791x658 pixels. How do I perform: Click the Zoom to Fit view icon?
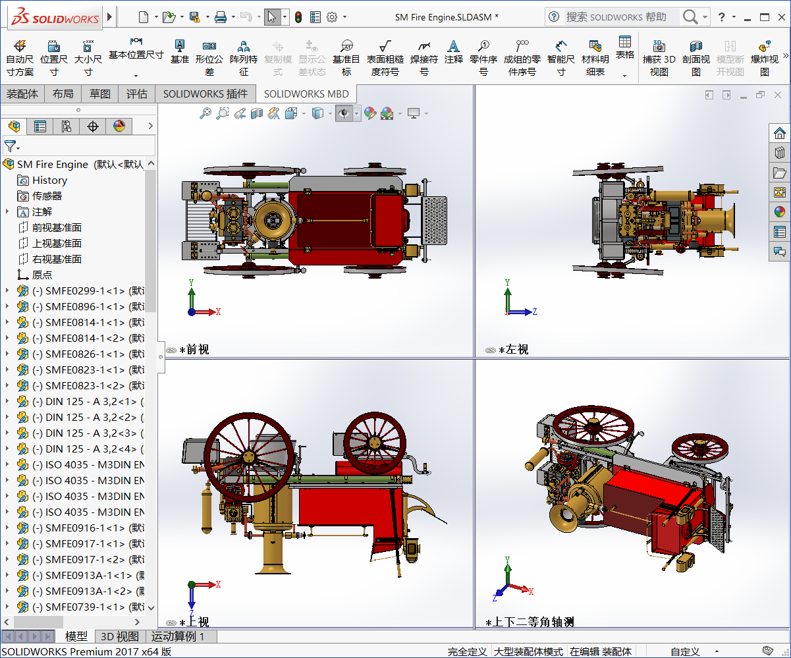205,113
